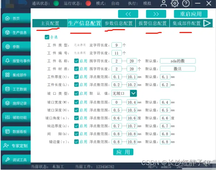This screenshot has height=170, width=216.
Task: Click 执行 value 模拟
Action: [x=147, y=3]
